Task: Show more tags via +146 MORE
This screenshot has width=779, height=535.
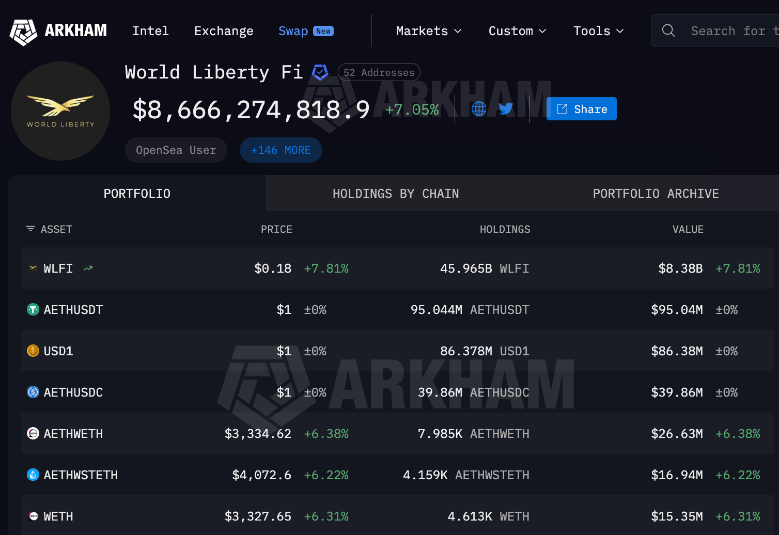Action: (x=281, y=150)
